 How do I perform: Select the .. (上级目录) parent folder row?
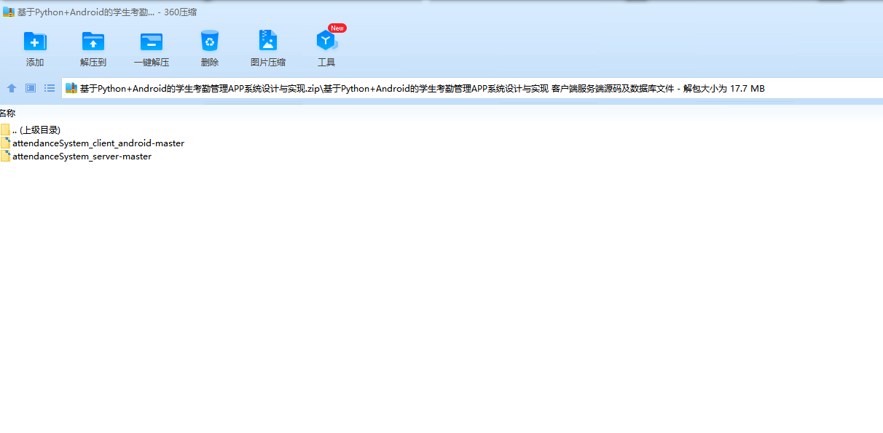click(31, 130)
